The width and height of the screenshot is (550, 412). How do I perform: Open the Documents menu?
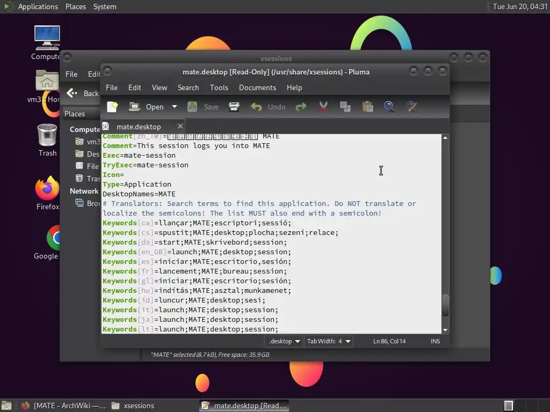coord(257,87)
